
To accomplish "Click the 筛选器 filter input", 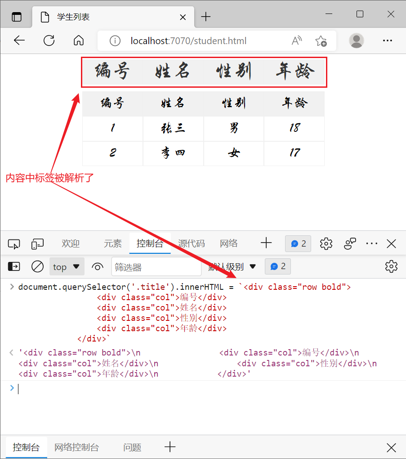I will click(x=156, y=267).
